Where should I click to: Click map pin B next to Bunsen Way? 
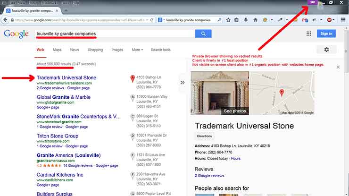[133, 98]
